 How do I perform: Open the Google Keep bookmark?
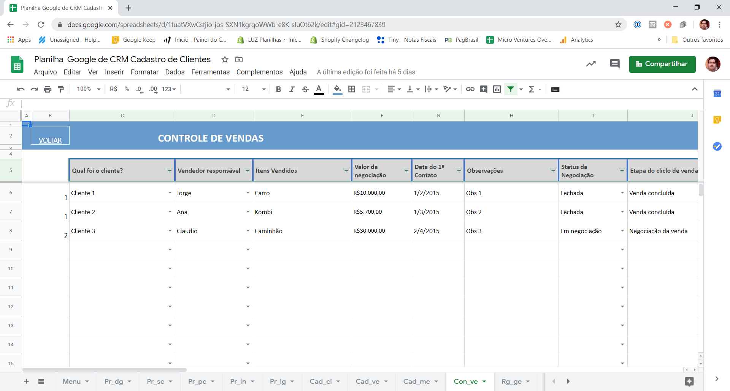pyautogui.click(x=134, y=40)
